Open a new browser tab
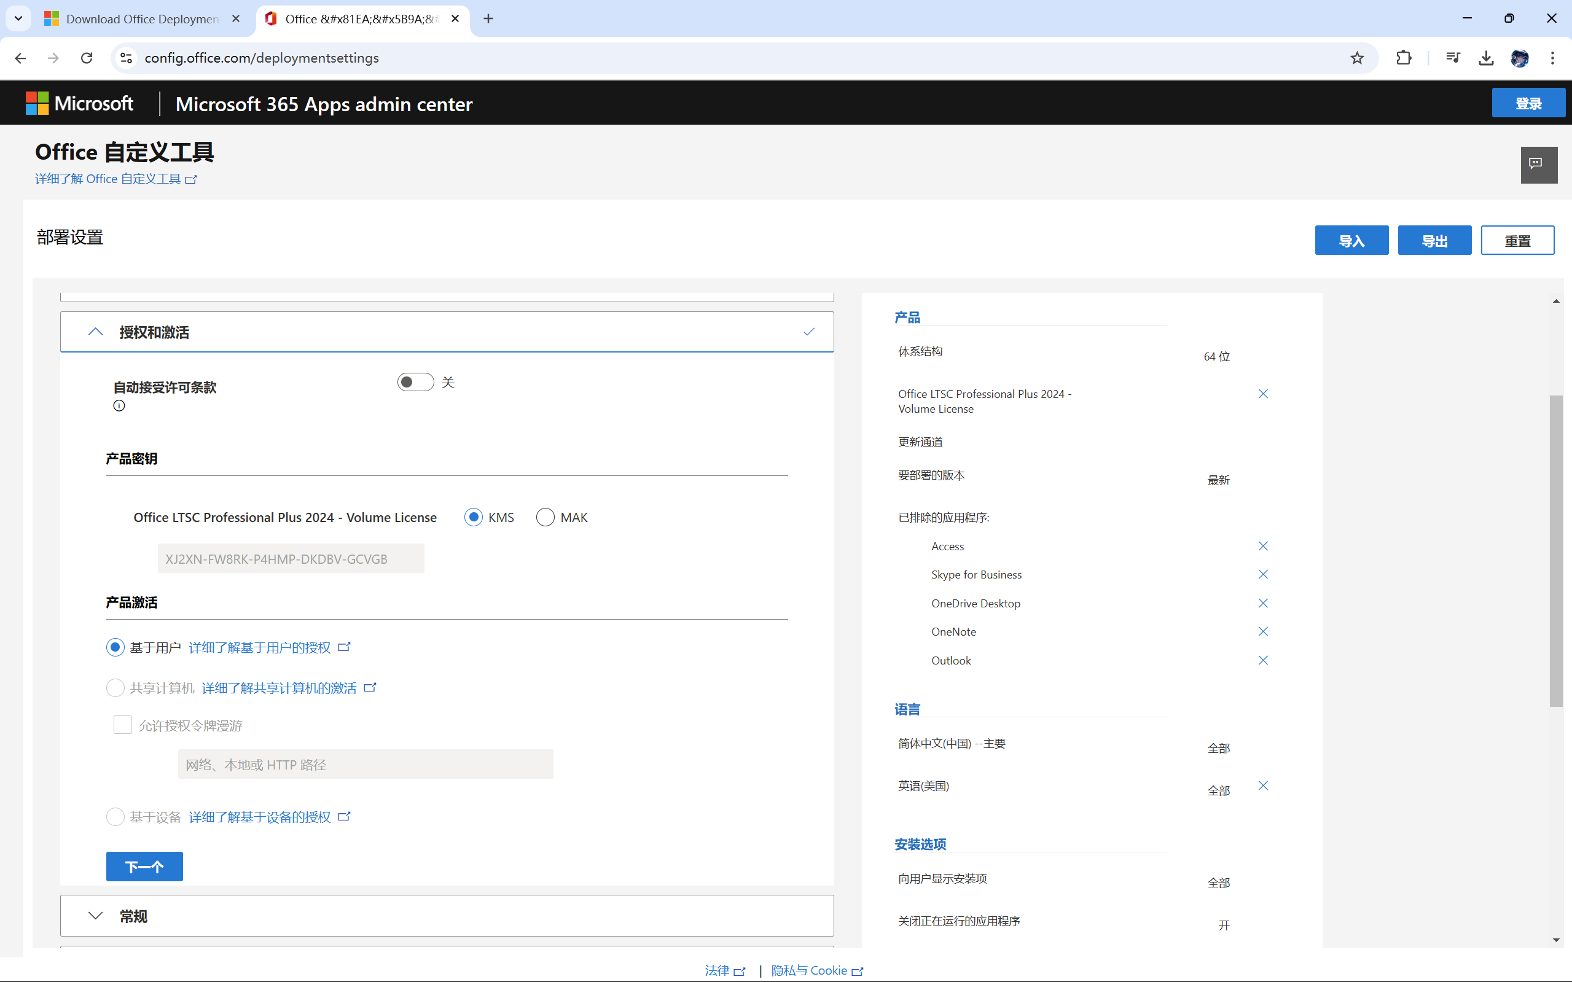Screen dimensions: 1572x982 point(488,19)
